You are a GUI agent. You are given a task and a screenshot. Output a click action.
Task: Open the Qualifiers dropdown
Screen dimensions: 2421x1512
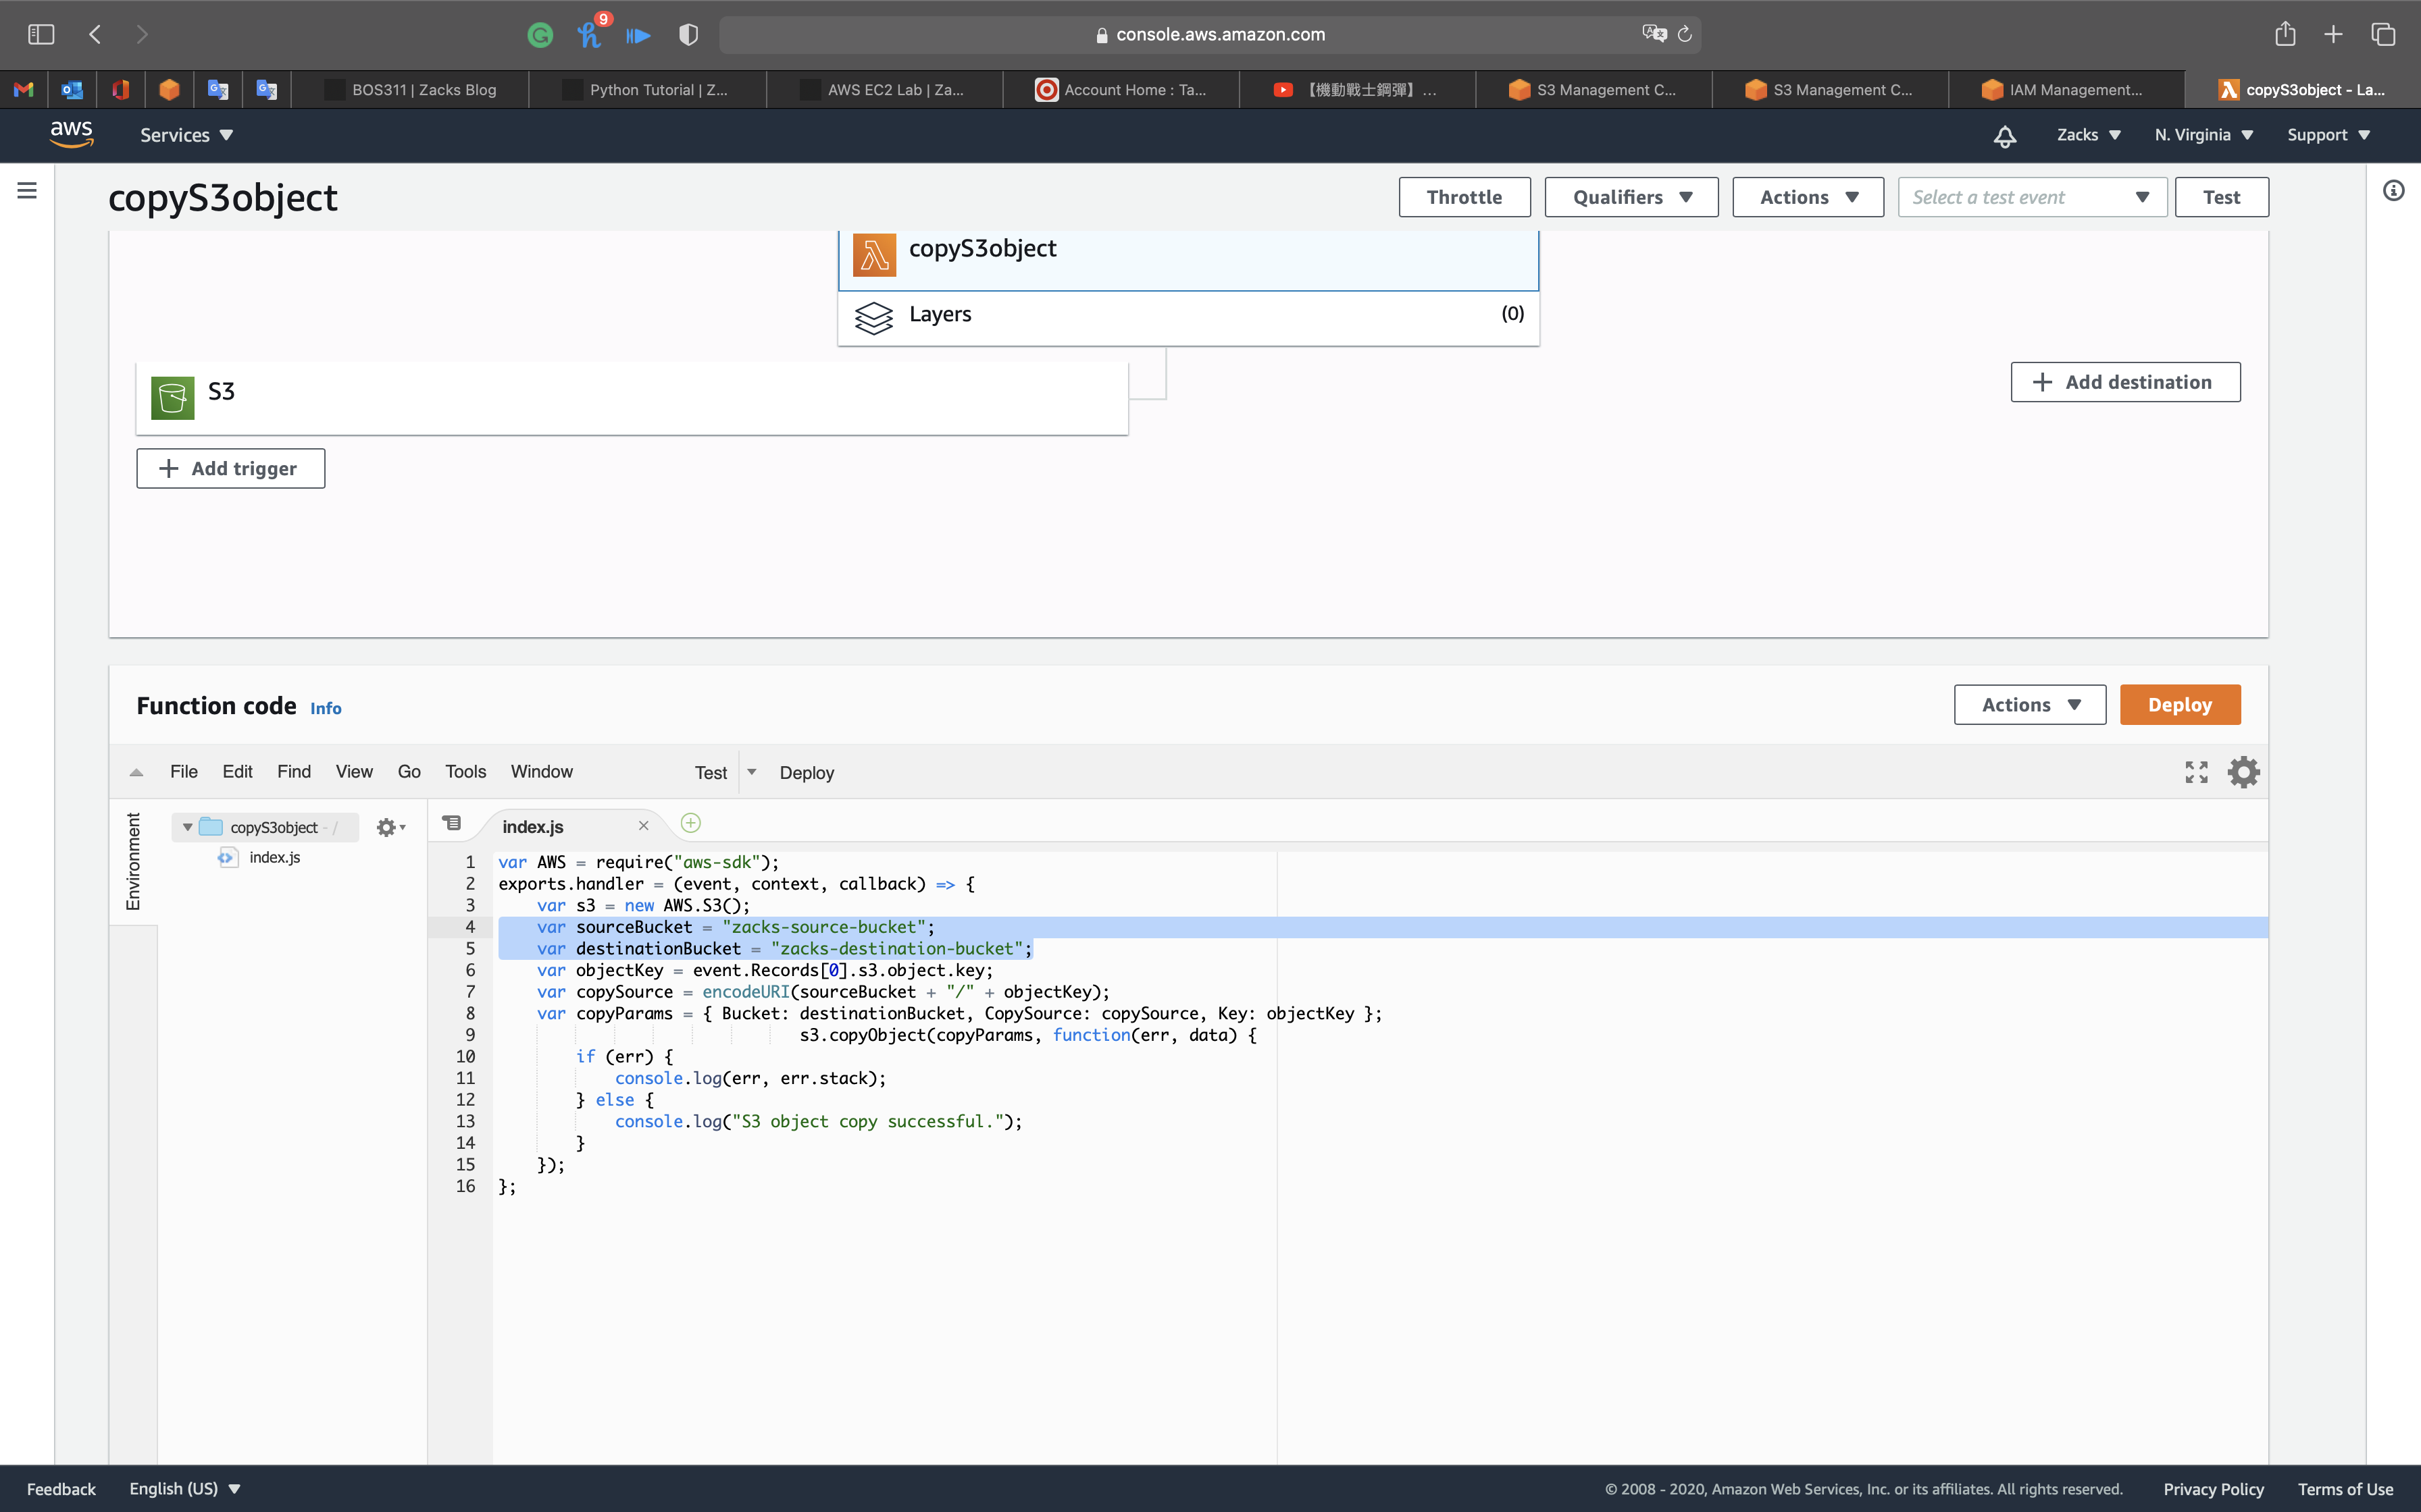pos(1631,197)
